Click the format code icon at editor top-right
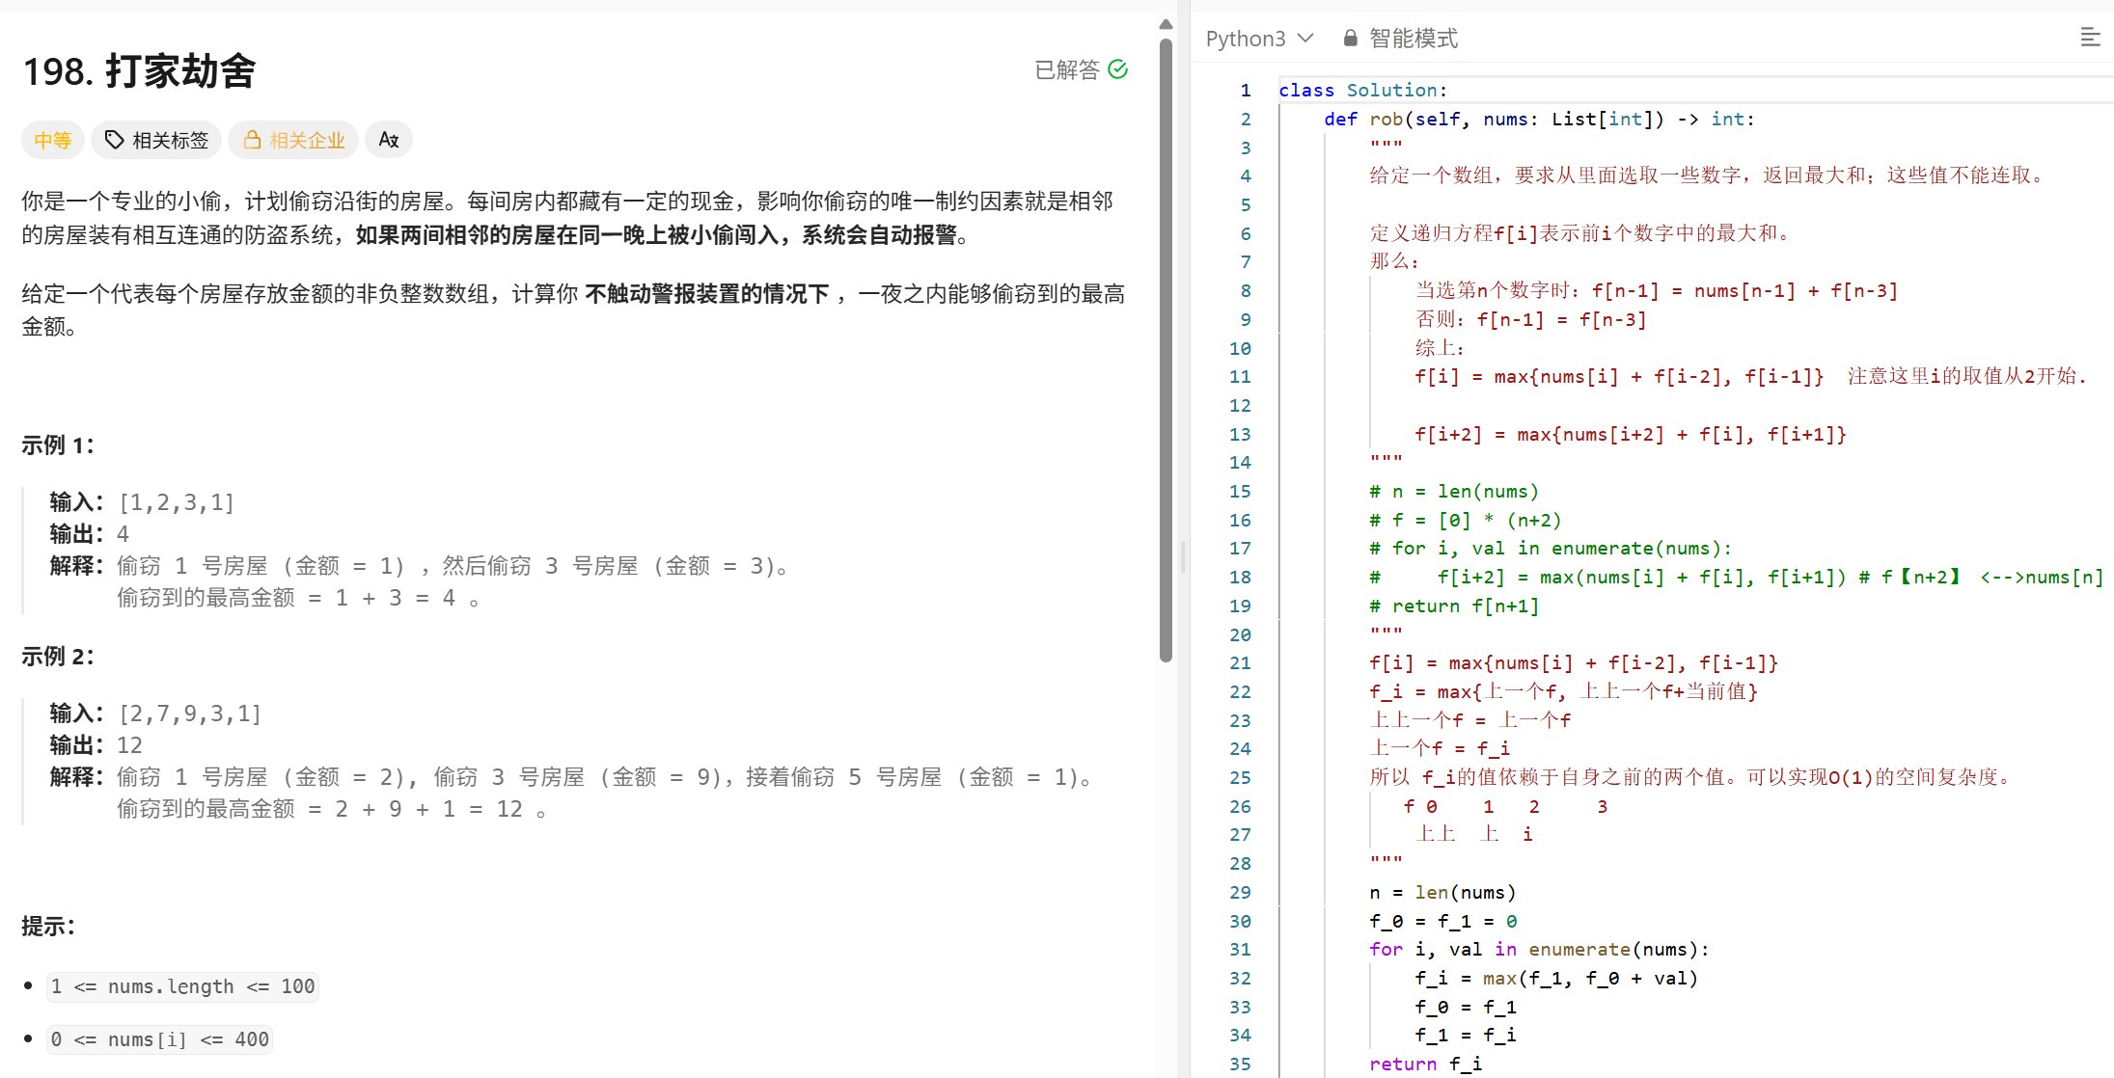This screenshot has height=1078, width=2114. [2090, 38]
